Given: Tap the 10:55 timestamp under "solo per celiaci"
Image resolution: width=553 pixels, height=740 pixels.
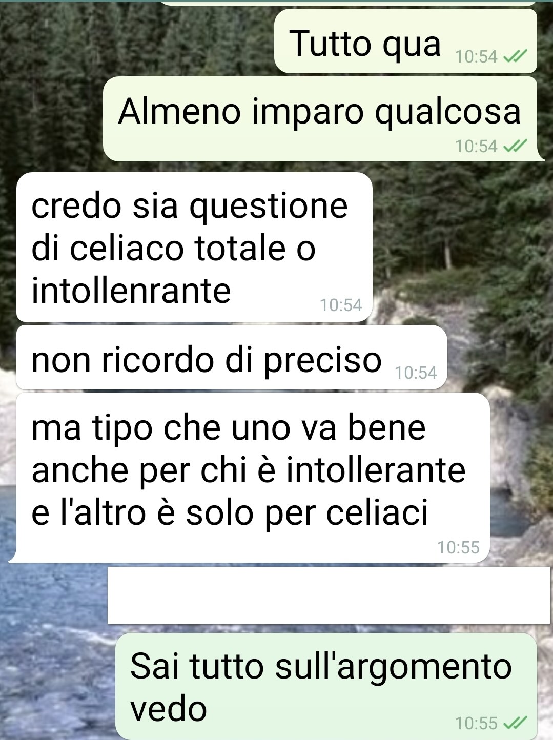Looking at the screenshot, I should 458,547.
